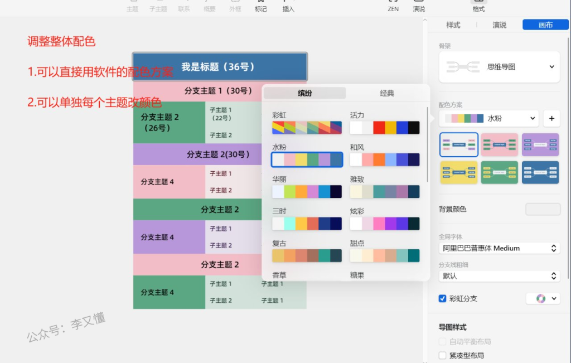Select the dark blue background theme thumbnail
This screenshot has height=363, width=571.
point(540,172)
